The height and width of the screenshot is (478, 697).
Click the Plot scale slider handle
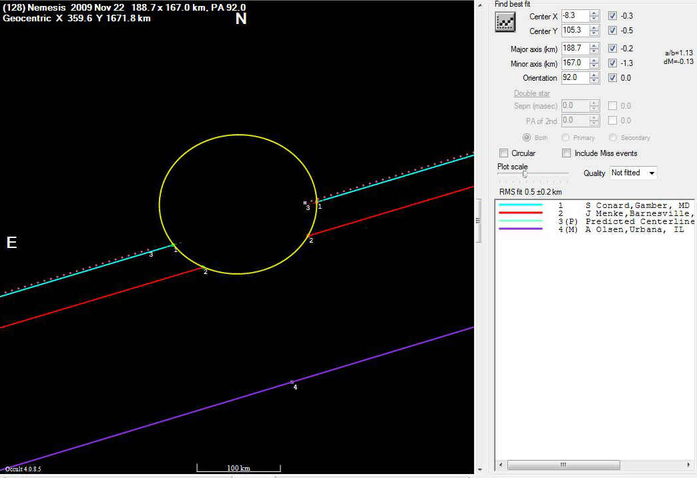pos(525,174)
